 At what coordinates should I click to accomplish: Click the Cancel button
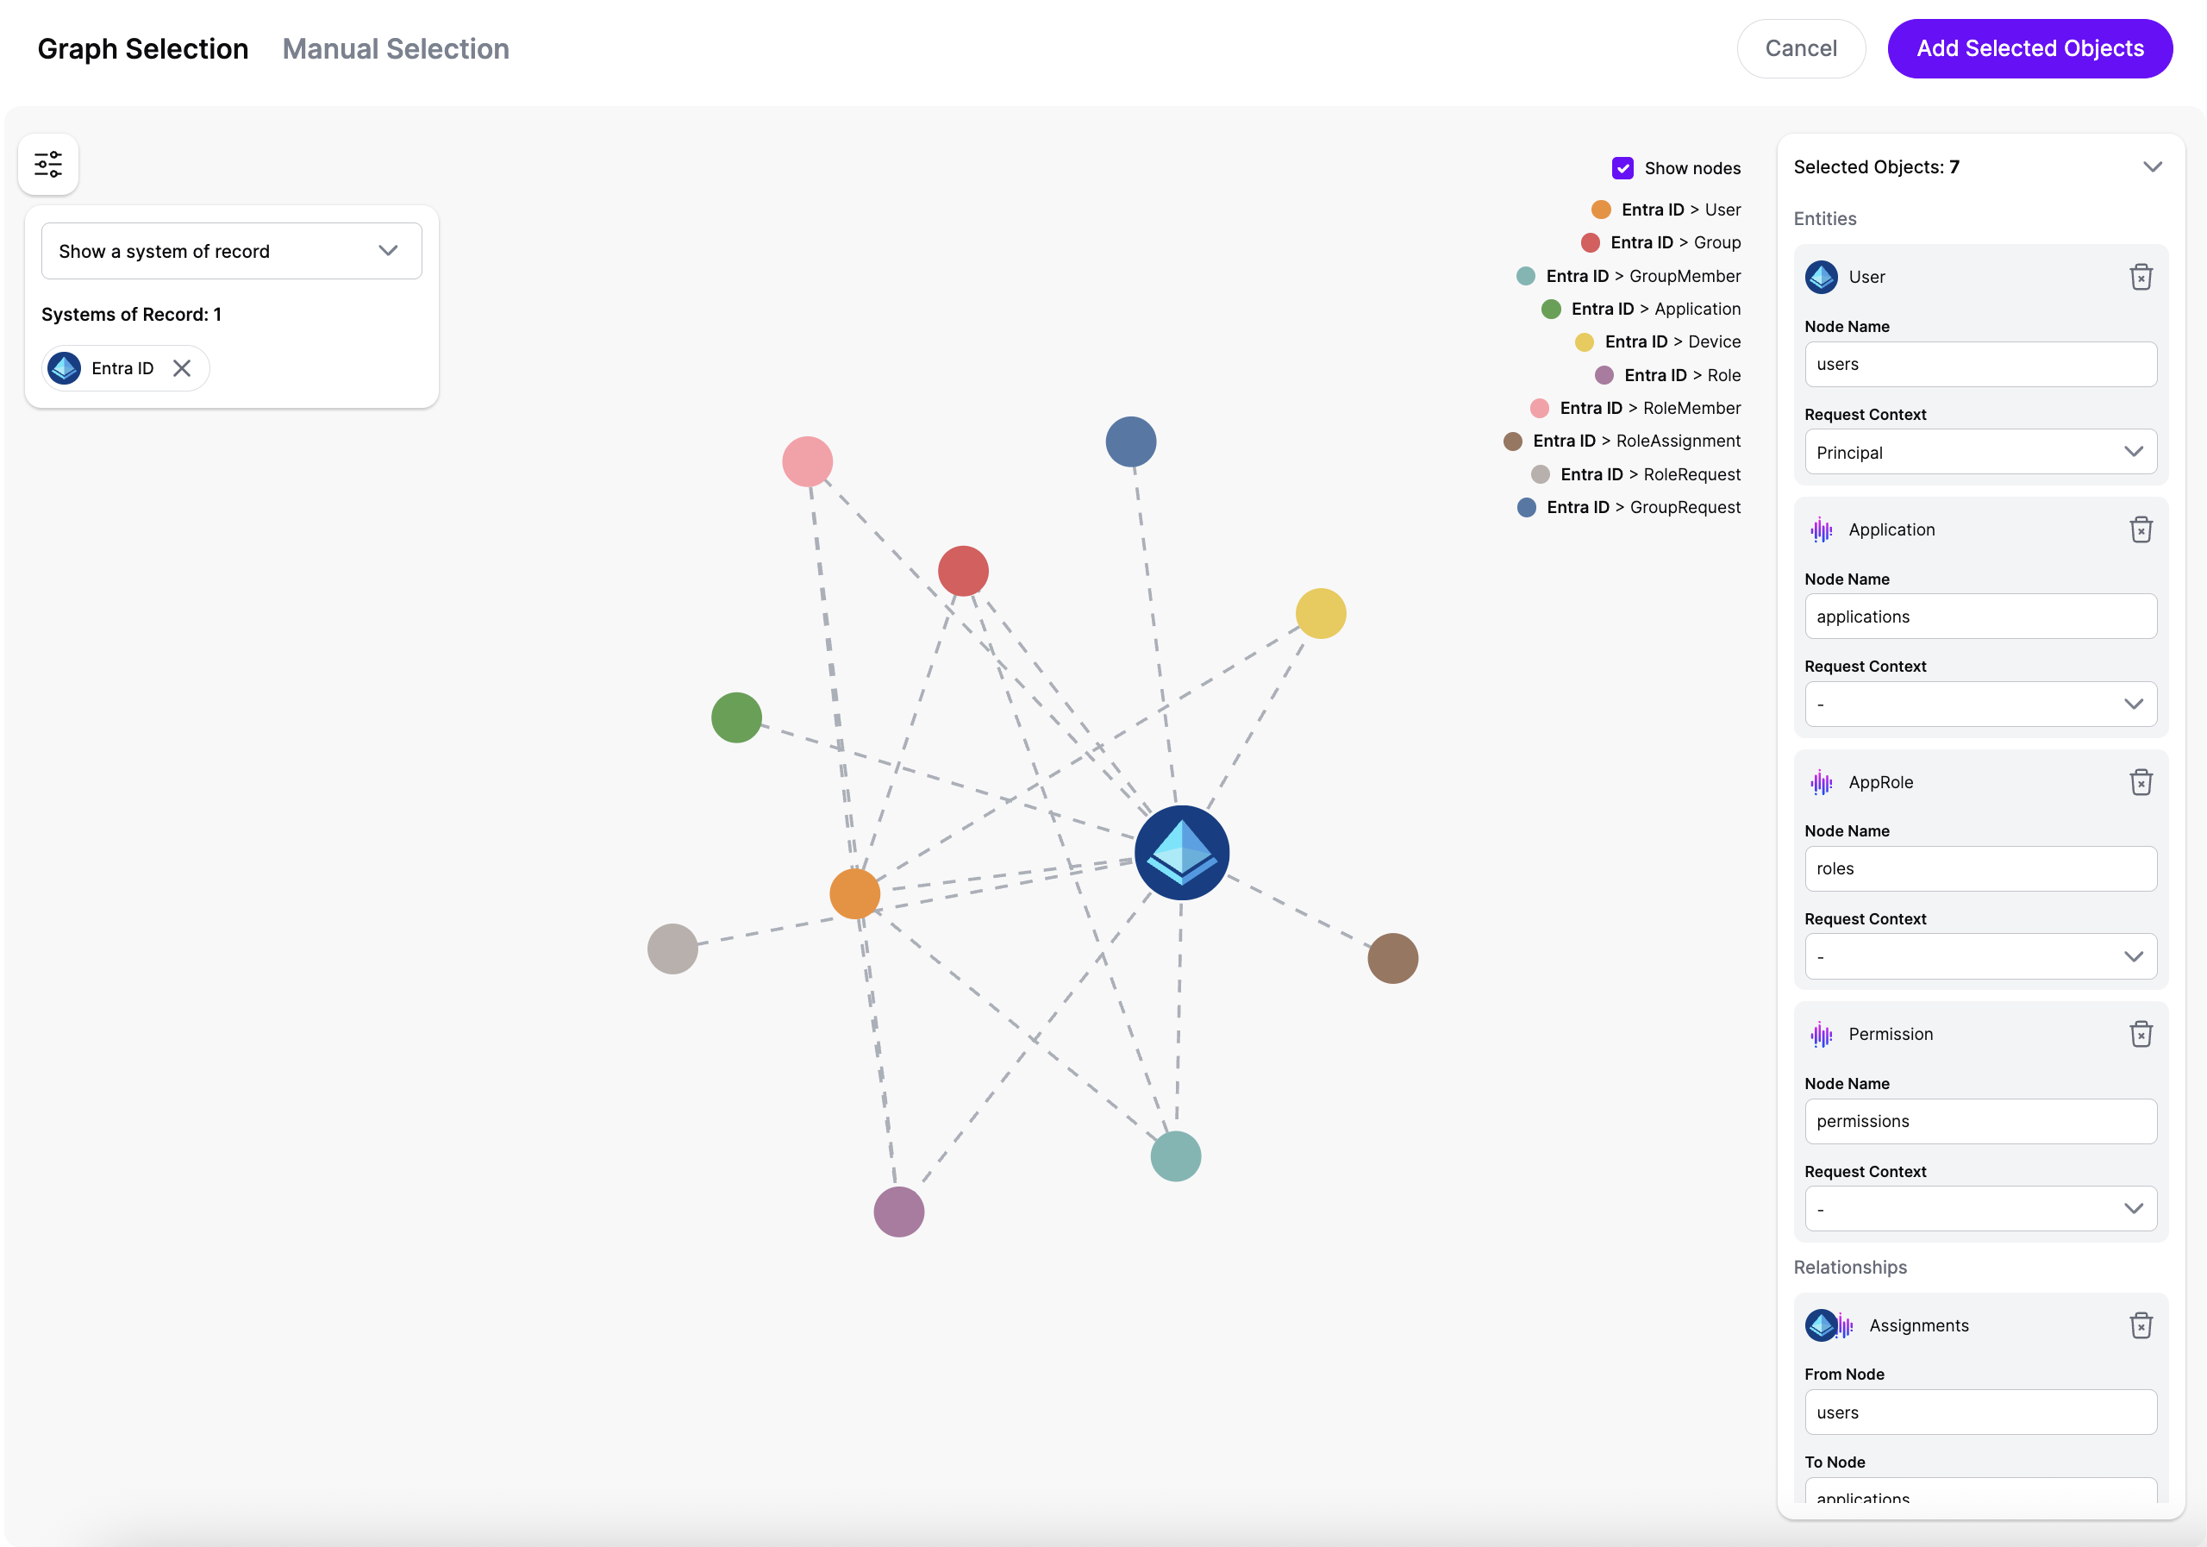(x=1800, y=49)
